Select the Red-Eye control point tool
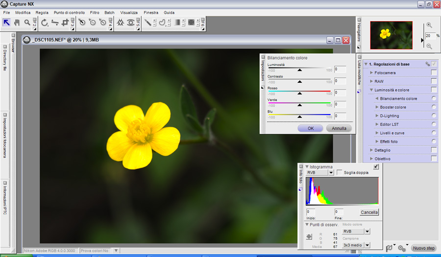Image resolution: width=441 pixels, height=257 pixels. (130, 23)
